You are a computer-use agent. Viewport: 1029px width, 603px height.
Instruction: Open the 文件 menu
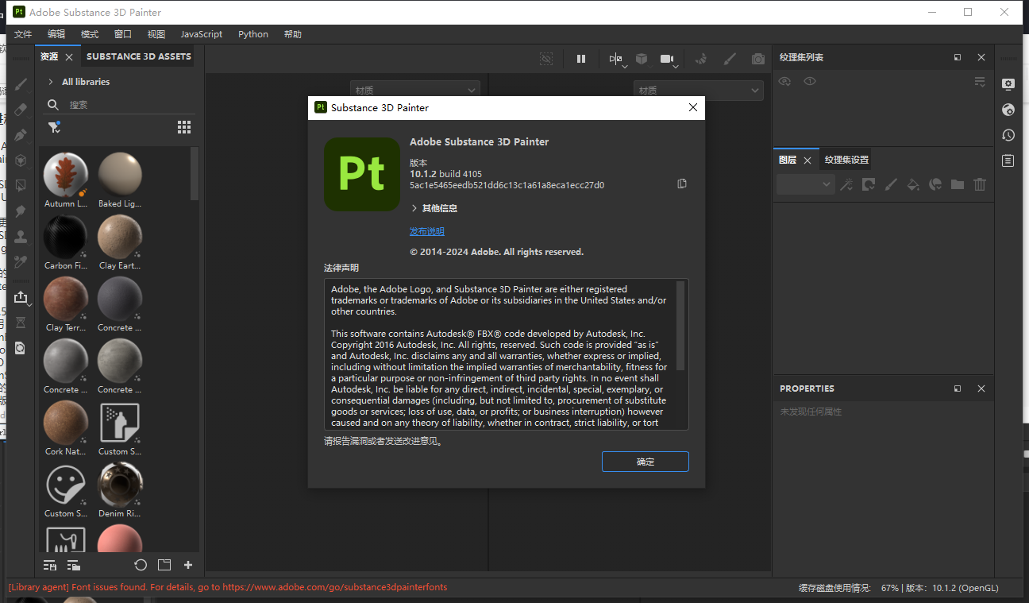click(23, 34)
